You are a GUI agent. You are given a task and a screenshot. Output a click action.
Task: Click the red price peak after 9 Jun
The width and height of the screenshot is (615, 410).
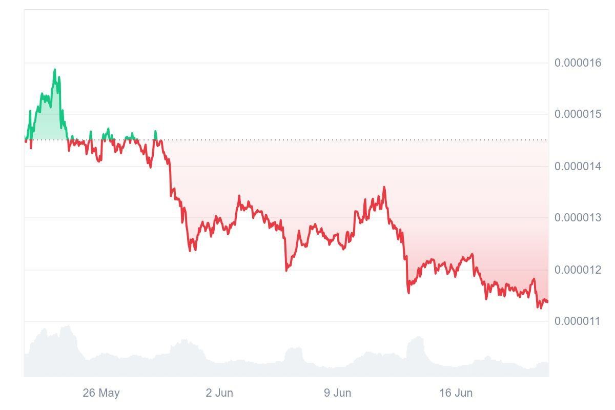click(x=384, y=188)
